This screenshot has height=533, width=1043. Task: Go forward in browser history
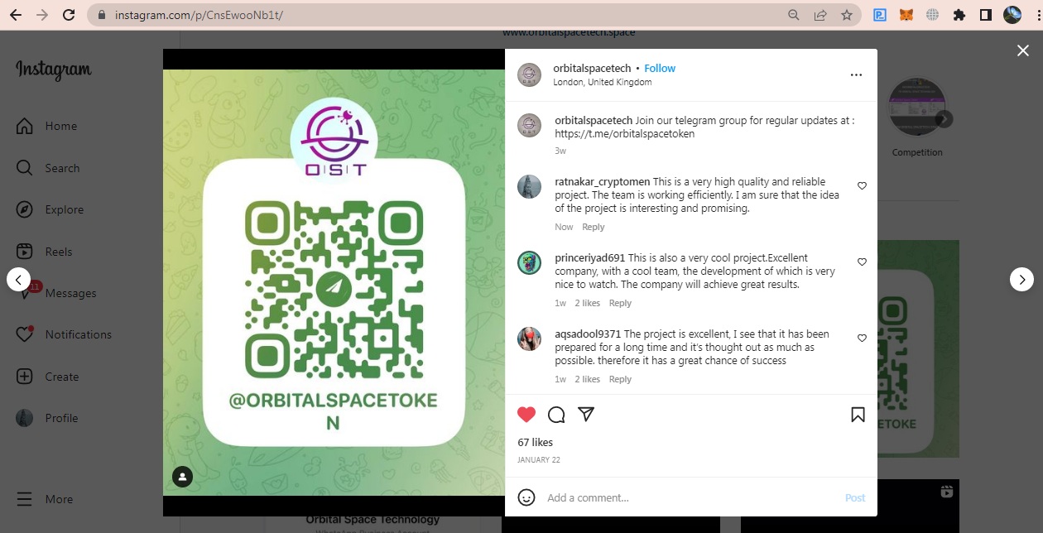(42, 15)
